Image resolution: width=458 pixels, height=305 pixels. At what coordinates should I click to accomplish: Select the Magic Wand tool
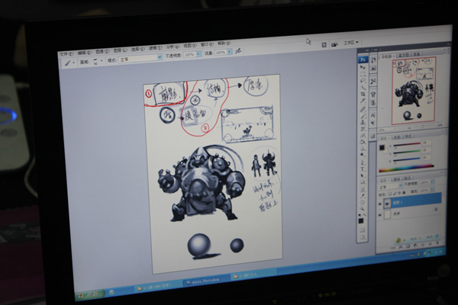(x=363, y=87)
